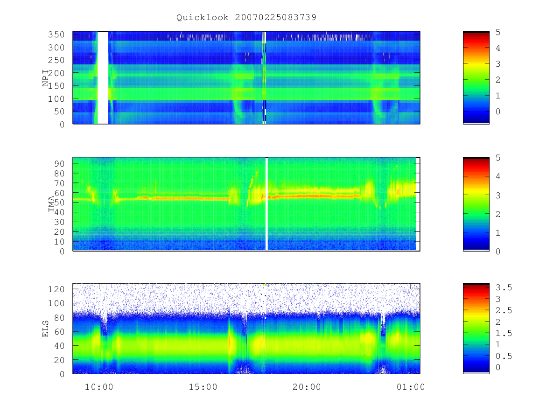
Task: Click the 15:00 time axis label
Action: pyautogui.click(x=203, y=387)
